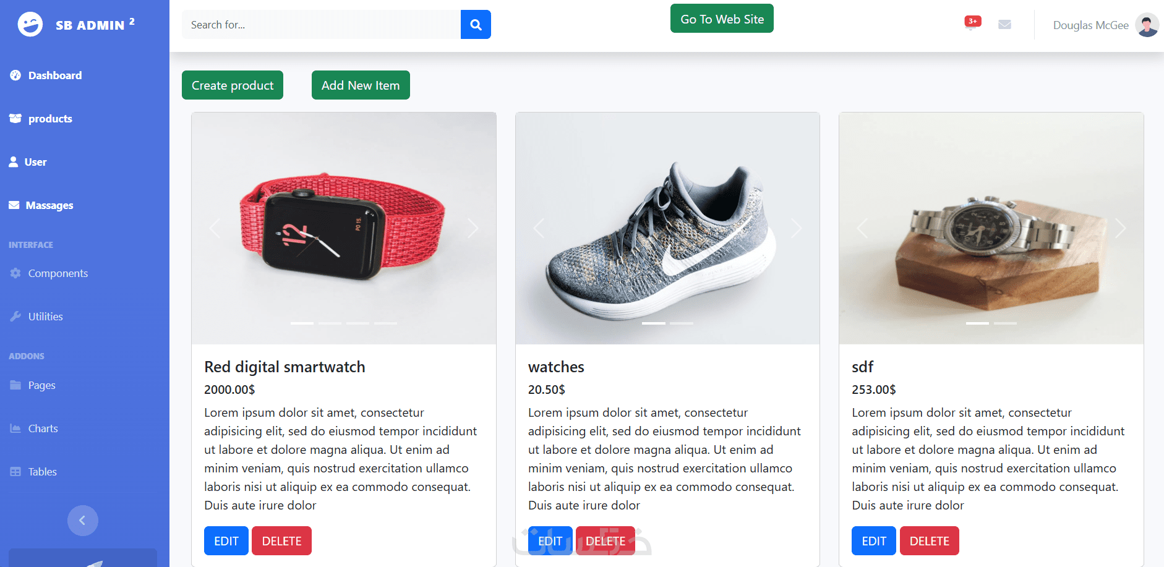Open the messages envelope in top bar
This screenshot has height=567, width=1164.
[1004, 25]
